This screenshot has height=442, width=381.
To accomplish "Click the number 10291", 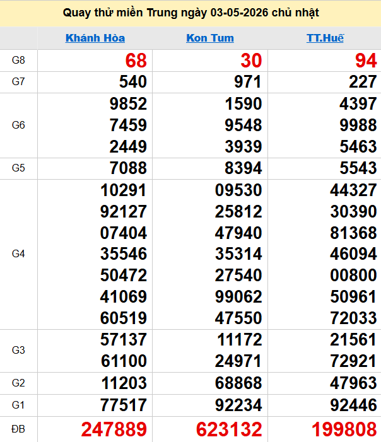I will (x=124, y=190).
